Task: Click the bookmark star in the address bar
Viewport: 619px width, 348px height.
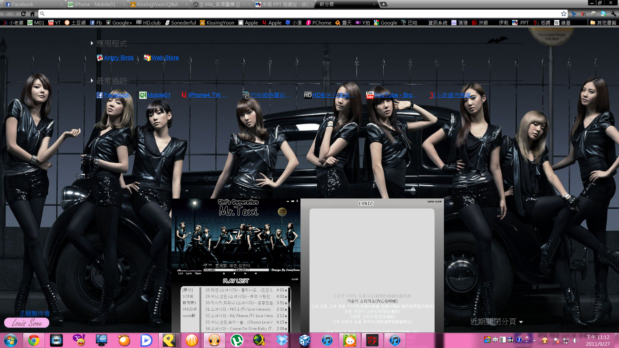Action: coord(563,14)
